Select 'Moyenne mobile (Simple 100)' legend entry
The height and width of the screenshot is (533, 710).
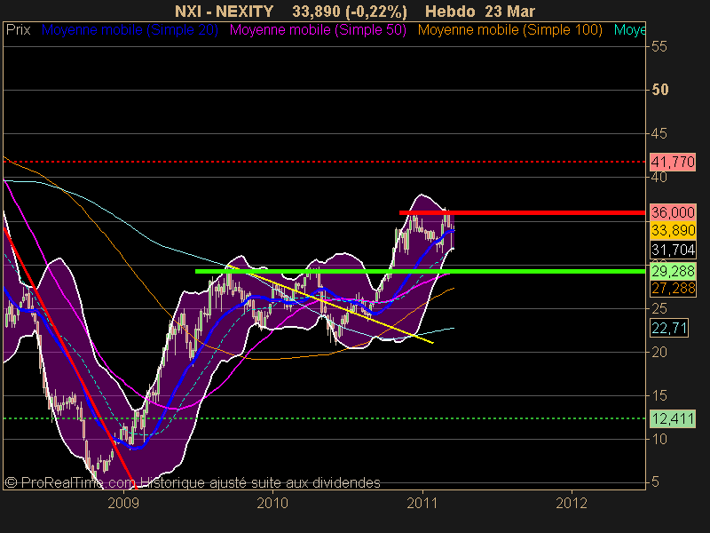(x=509, y=30)
